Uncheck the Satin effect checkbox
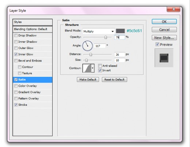 [x=16, y=80]
